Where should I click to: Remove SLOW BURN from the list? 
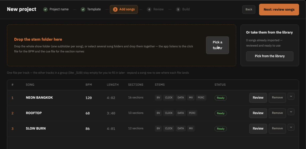point(277,128)
